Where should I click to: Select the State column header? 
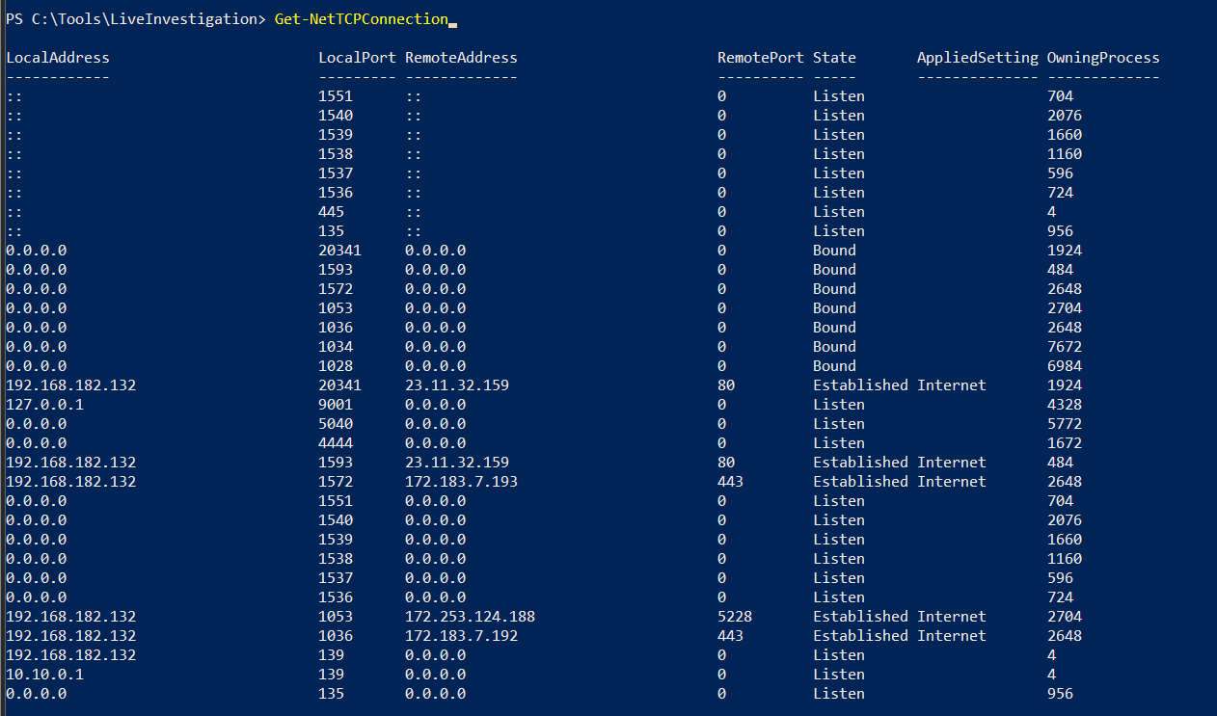point(834,58)
